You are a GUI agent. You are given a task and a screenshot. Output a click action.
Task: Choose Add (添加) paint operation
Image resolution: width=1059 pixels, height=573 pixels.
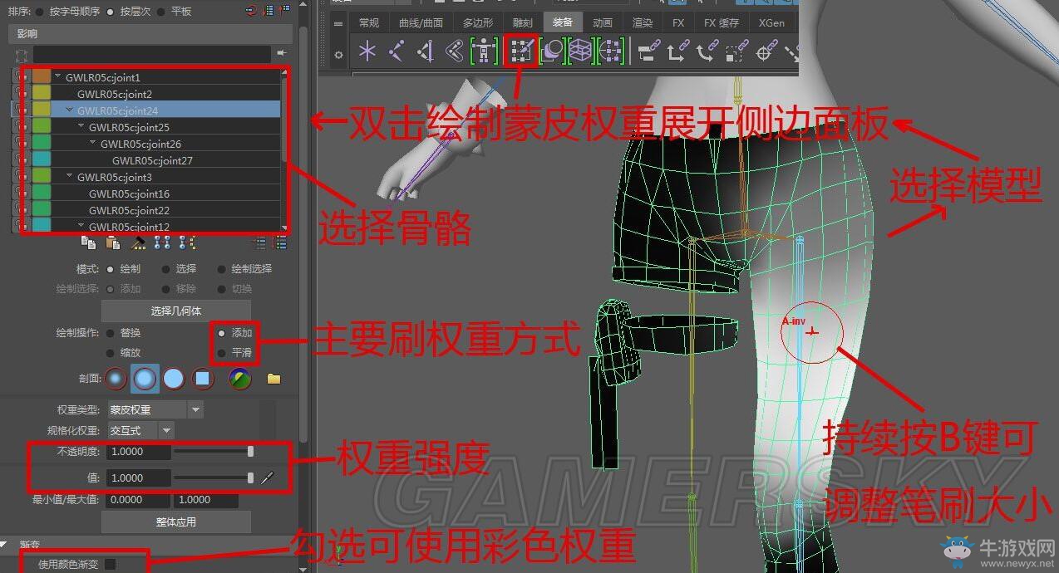[221, 332]
